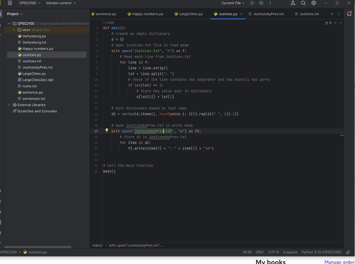Click the '1 usage' inlay hint
The height and width of the screenshot is (264, 355).
click(x=109, y=22)
